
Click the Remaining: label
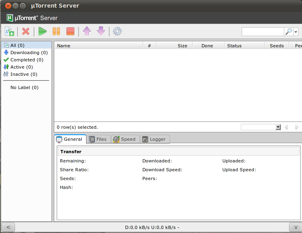pyautogui.click(x=73, y=161)
